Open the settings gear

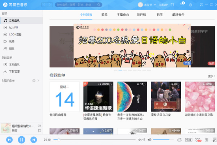tap(190, 5)
